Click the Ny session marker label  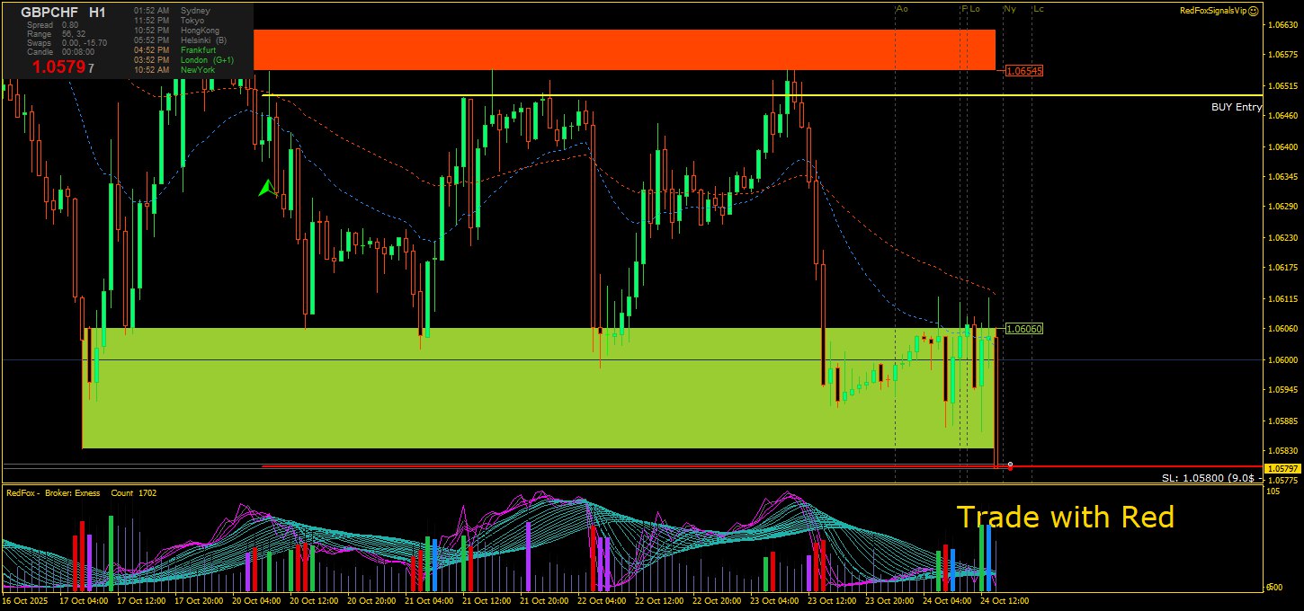pyautogui.click(x=1010, y=9)
